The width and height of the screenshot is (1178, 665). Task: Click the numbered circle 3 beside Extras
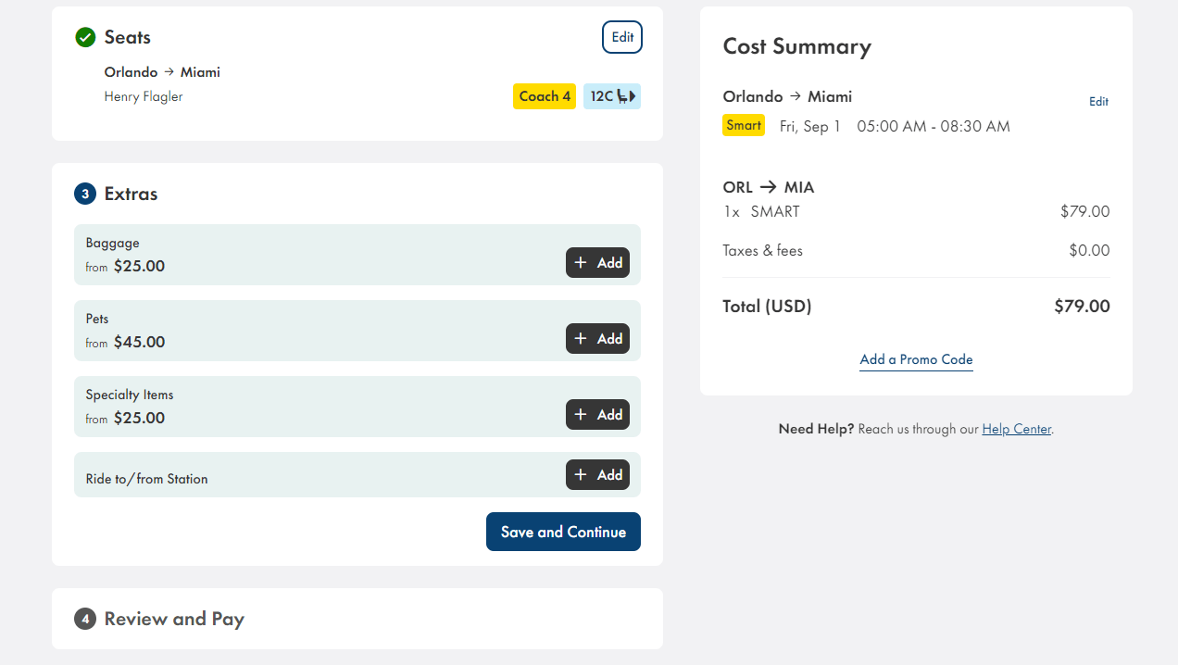coord(84,194)
